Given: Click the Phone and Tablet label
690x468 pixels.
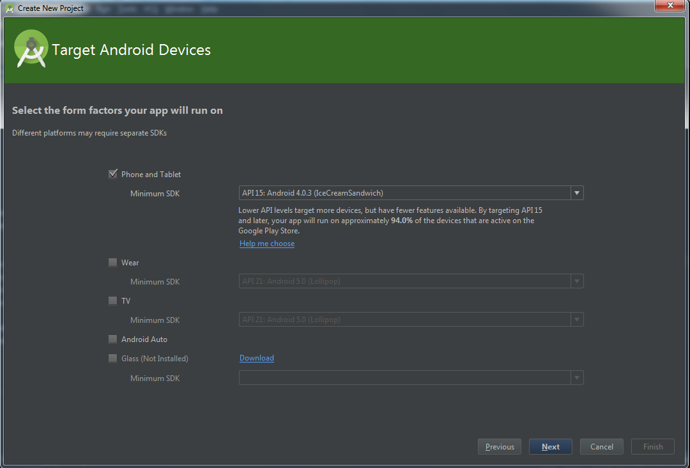Looking at the screenshot, I should pos(151,175).
